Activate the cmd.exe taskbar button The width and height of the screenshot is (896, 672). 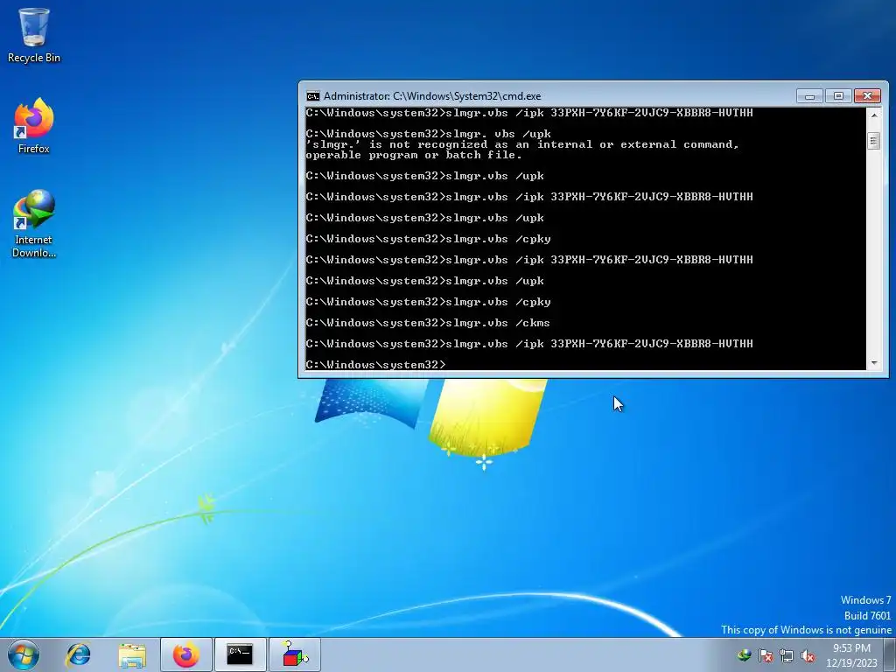point(240,654)
